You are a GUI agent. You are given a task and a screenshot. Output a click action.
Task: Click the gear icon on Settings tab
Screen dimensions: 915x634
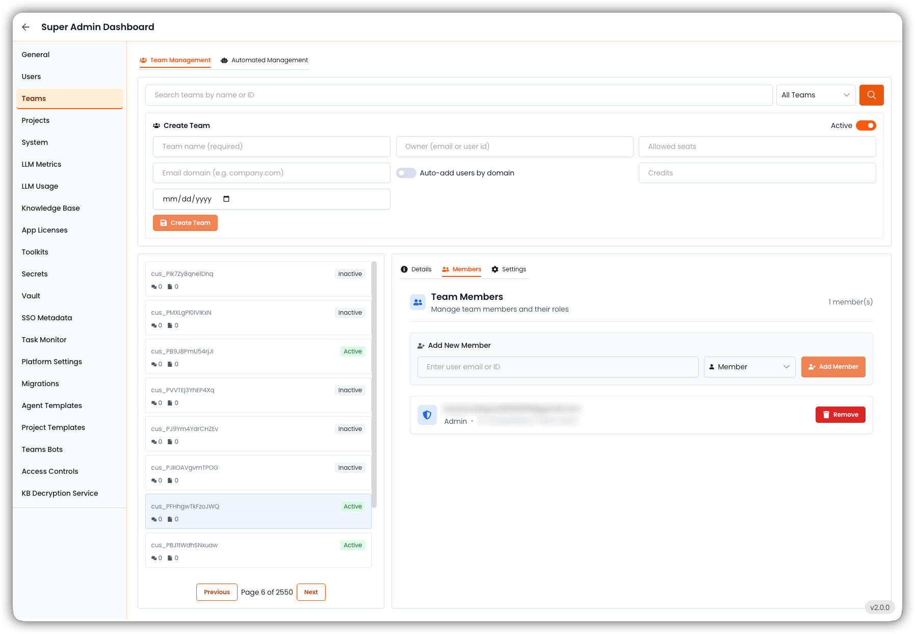tap(495, 269)
